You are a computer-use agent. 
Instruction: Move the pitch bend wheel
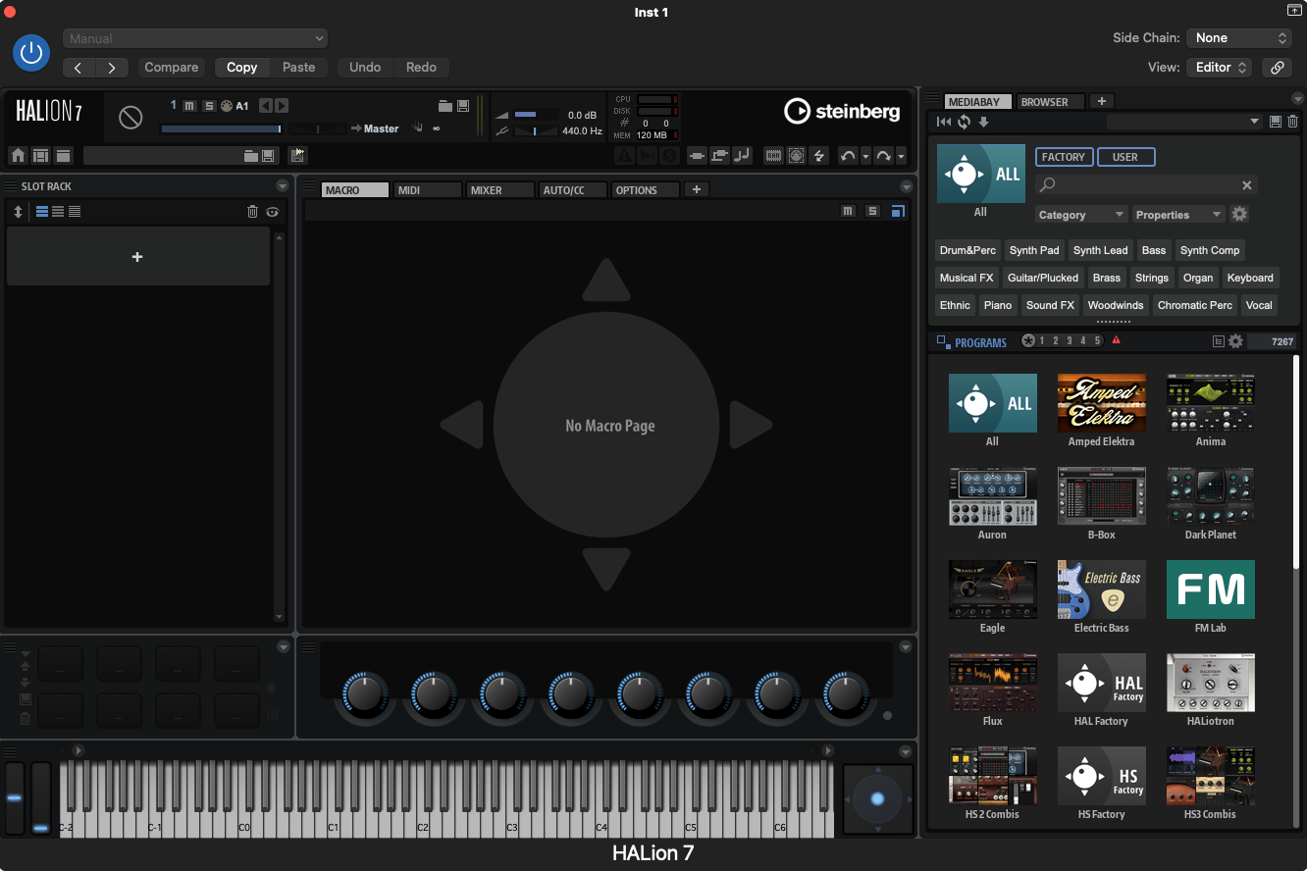pos(14,798)
